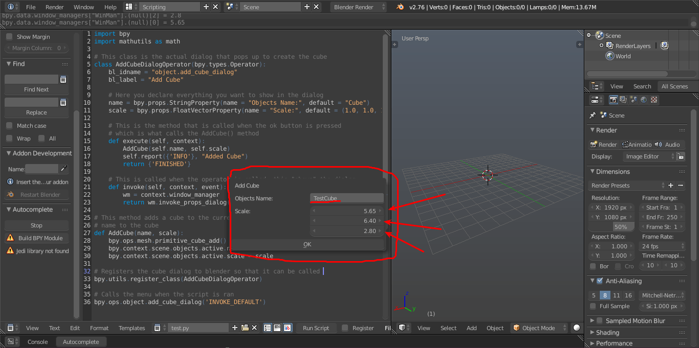This screenshot has width=699, height=348.
Task: Toggle word wrap display icon
Action: [x=277, y=328]
